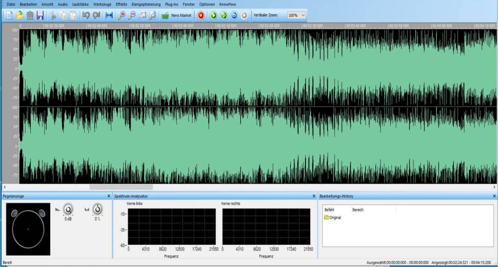Select the Original entry in Bearbeitungs-History
Screen dimensions: 498x267
(335, 217)
